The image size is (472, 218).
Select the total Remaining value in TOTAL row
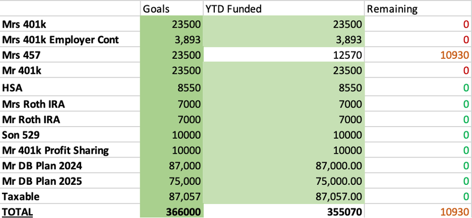tap(456, 211)
